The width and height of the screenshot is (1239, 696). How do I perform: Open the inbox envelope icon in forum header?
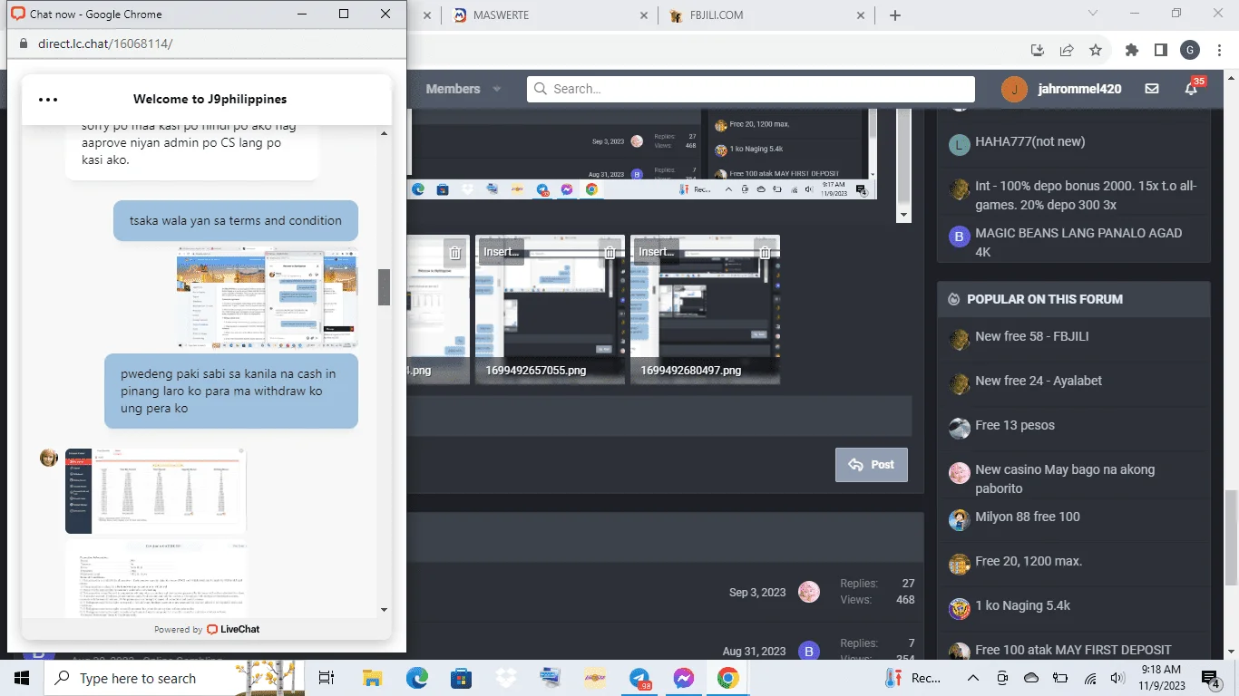pos(1152,89)
